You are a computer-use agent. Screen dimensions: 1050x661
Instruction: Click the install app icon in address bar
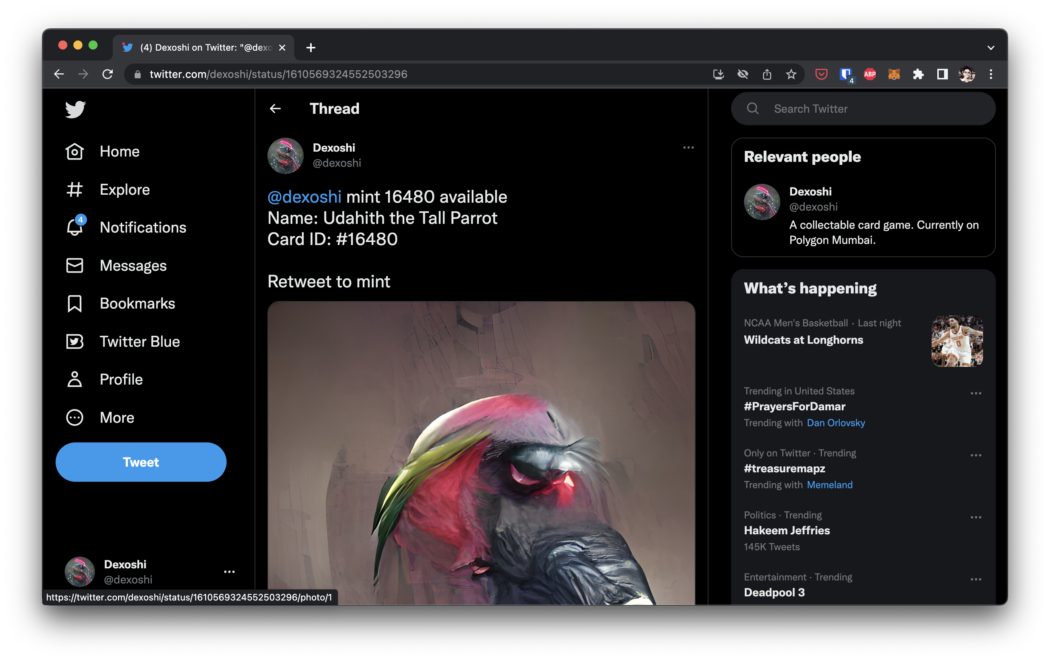click(x=719, y=74)
